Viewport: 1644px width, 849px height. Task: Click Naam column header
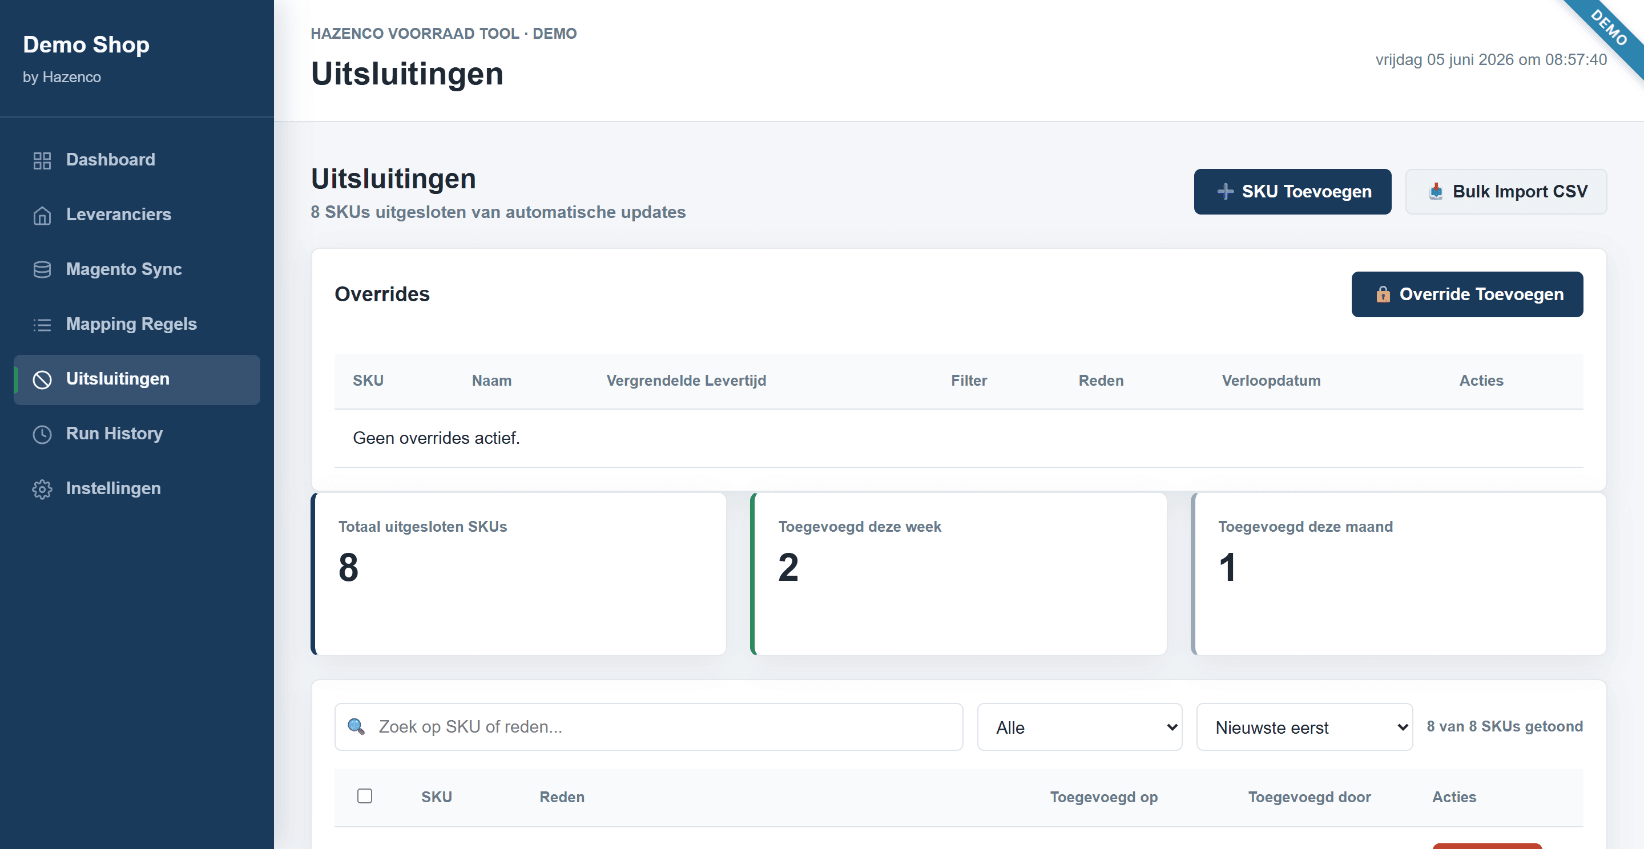(x=491, y=381)
